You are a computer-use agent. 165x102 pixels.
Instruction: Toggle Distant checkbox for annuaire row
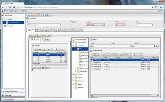click(61, 59)
